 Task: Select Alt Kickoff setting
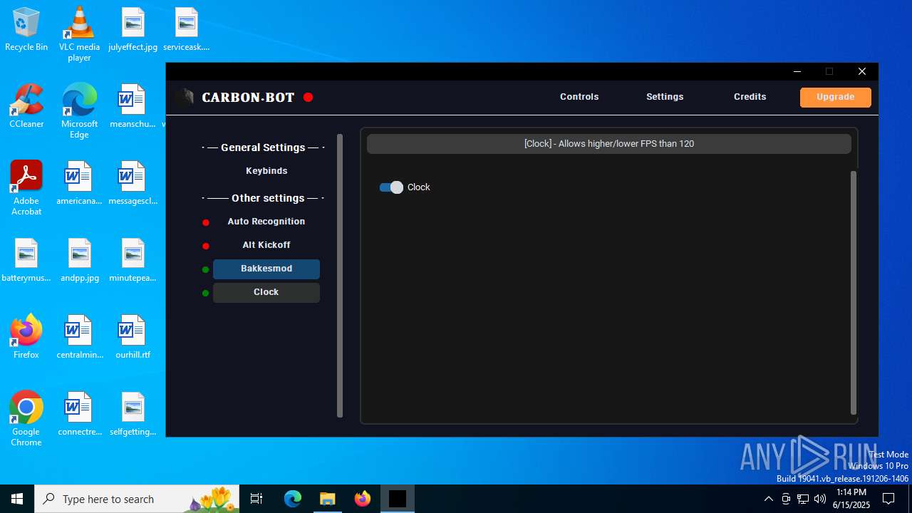pos(266,245)
